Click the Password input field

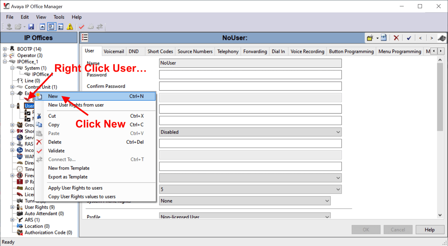click(x=250, y=75)
